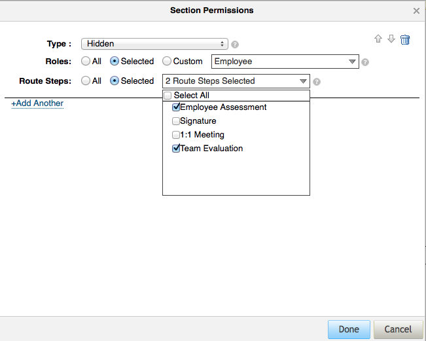Screen dimensions: 426x341
Task: Move permission down with down arrow icon
Action: 391,39
